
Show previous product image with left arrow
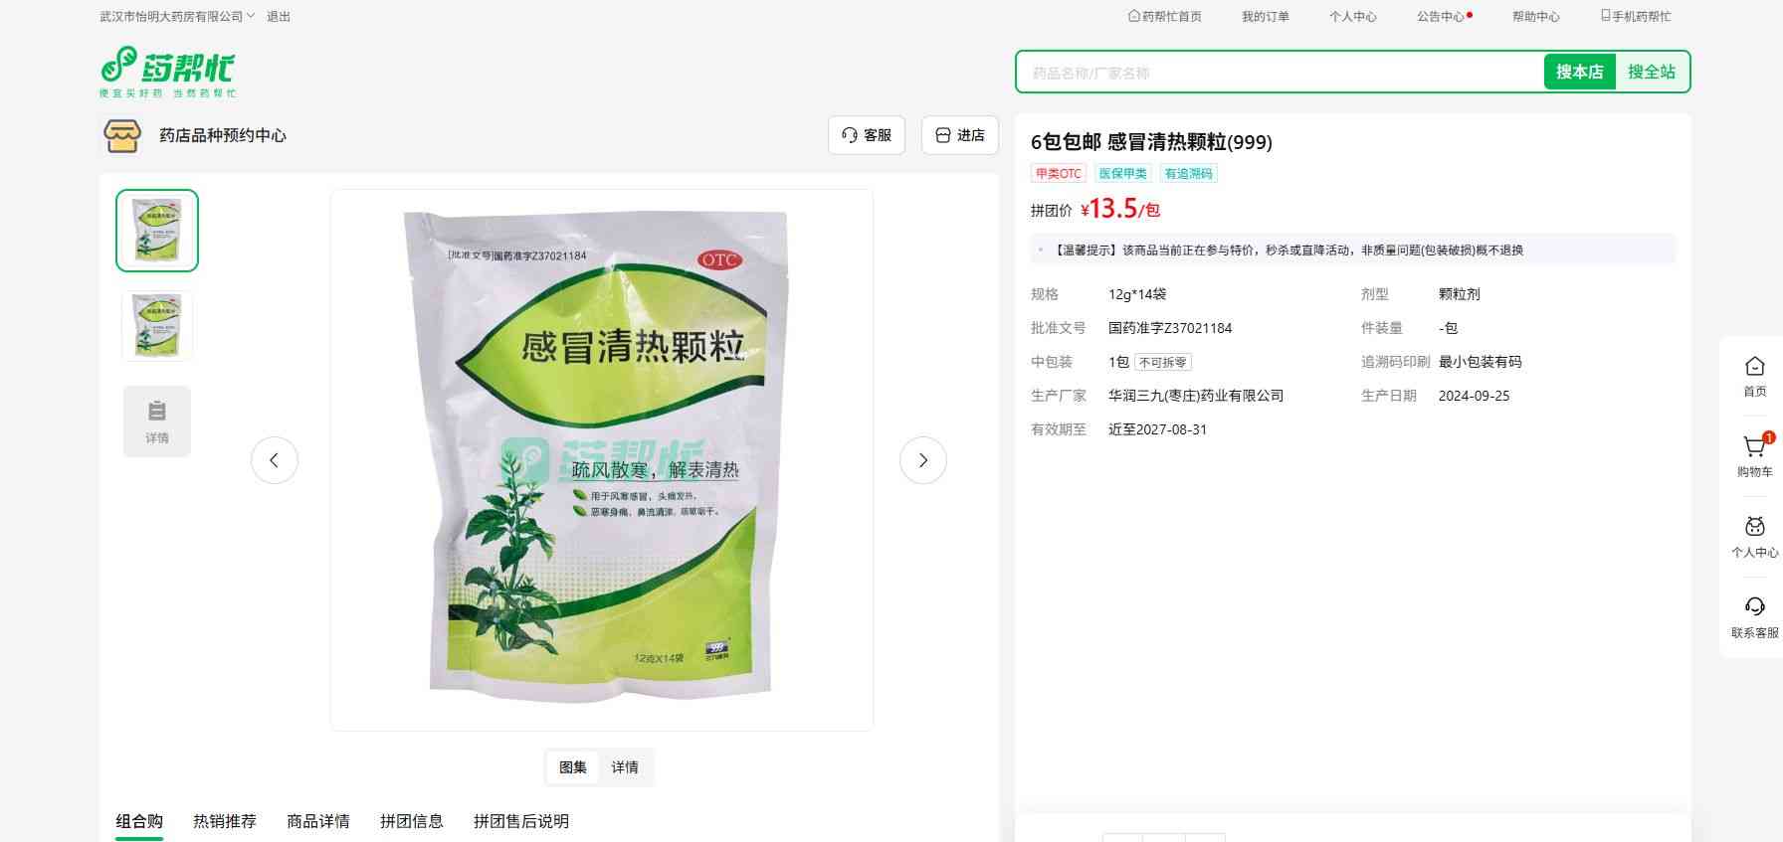click(275, 460)
